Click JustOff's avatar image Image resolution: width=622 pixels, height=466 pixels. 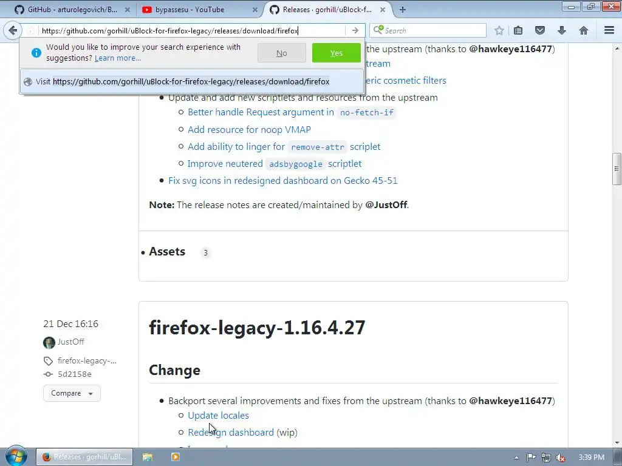point(49,342)
